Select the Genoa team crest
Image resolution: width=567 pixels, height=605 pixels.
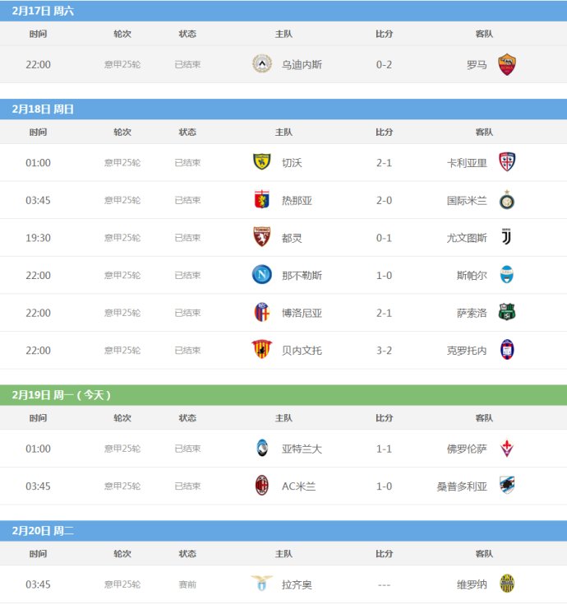tap(262, 199)
